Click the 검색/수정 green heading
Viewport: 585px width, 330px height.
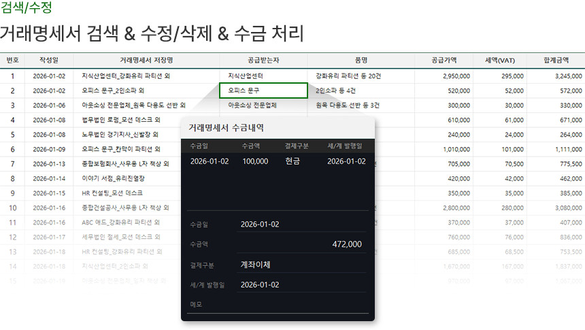pyautogui.click(x=26, y=9)
